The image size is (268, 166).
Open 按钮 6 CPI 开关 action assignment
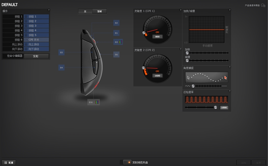coord(36,39)
